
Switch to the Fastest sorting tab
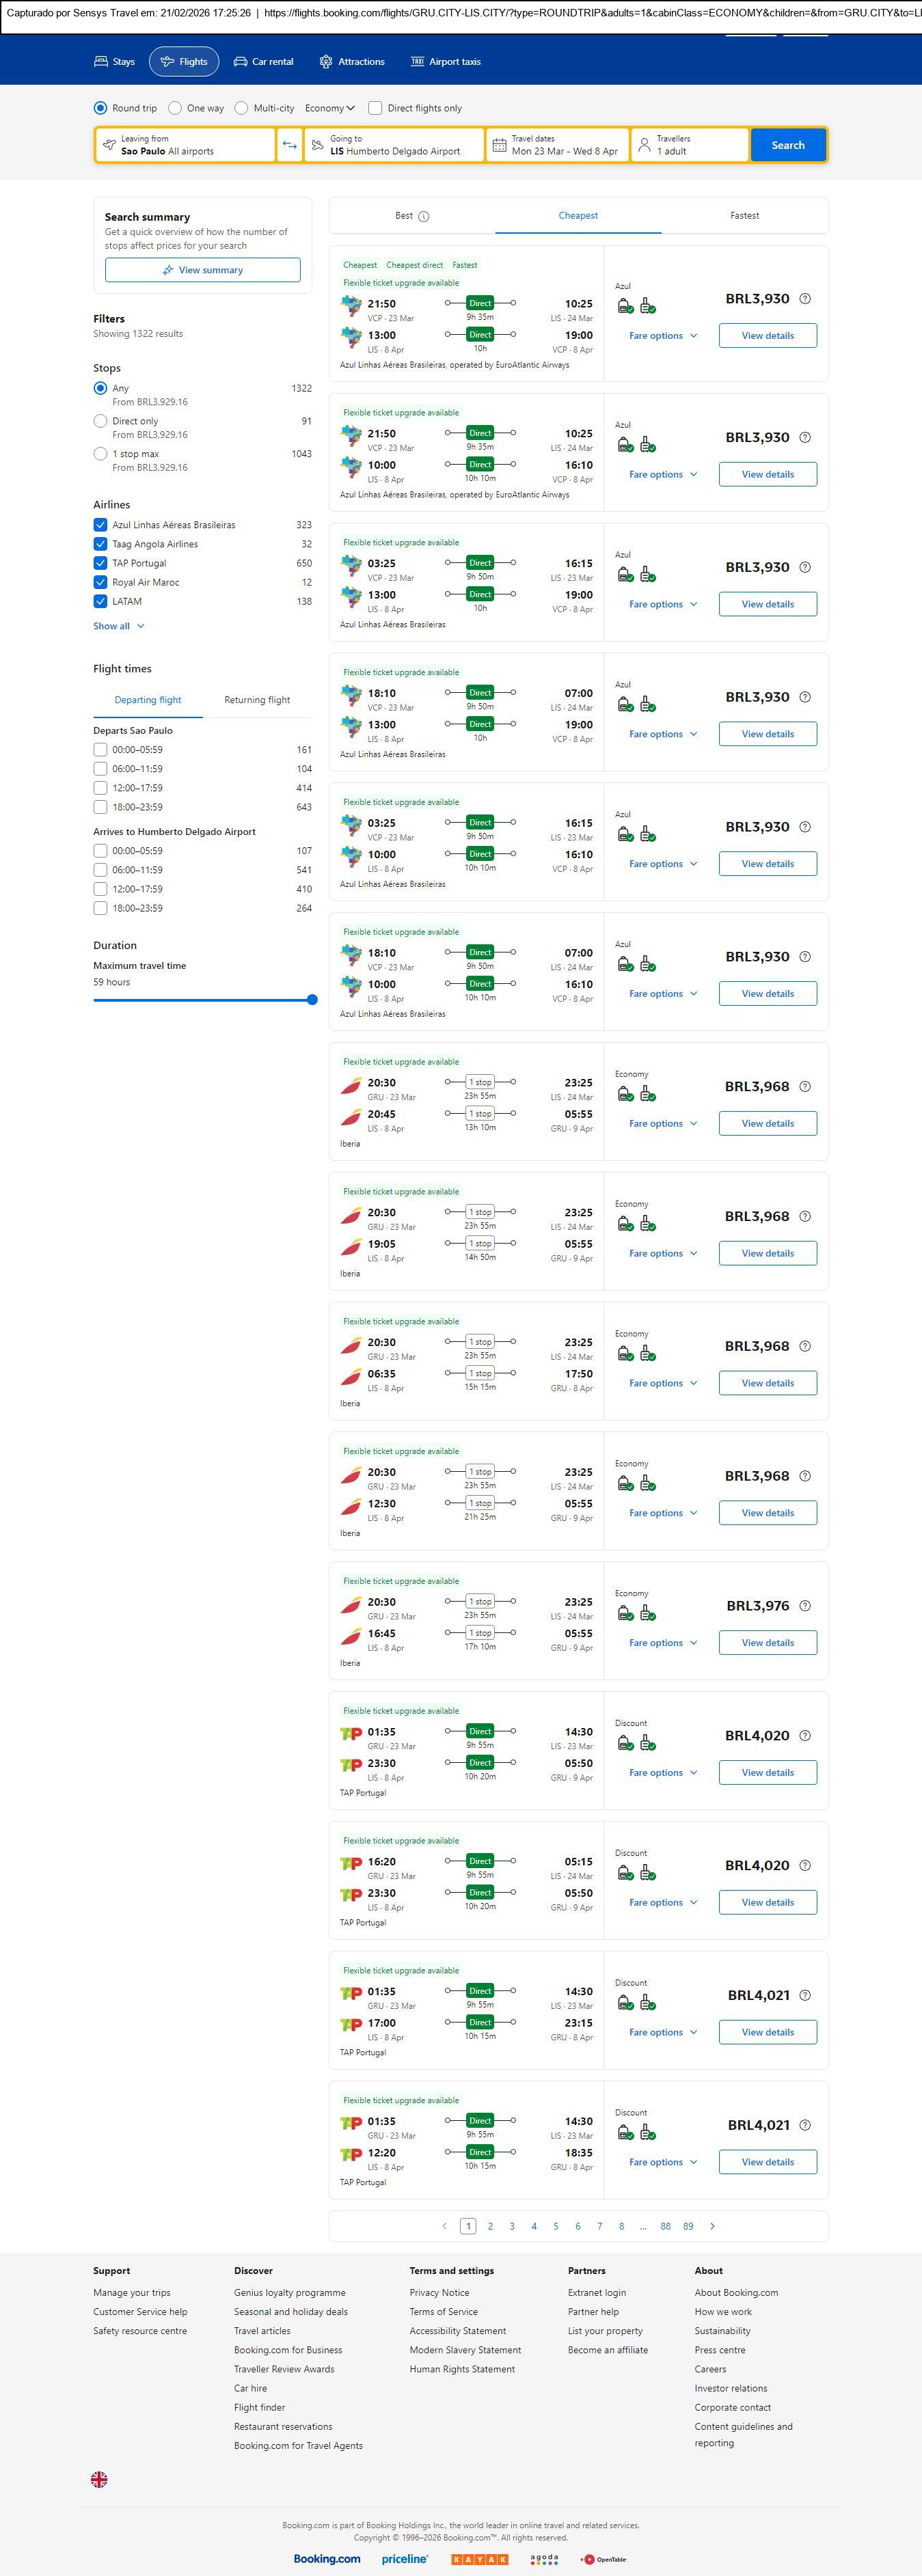click(x=744, y=216)
